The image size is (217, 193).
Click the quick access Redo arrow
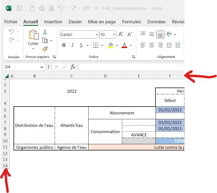coord(73,8)
